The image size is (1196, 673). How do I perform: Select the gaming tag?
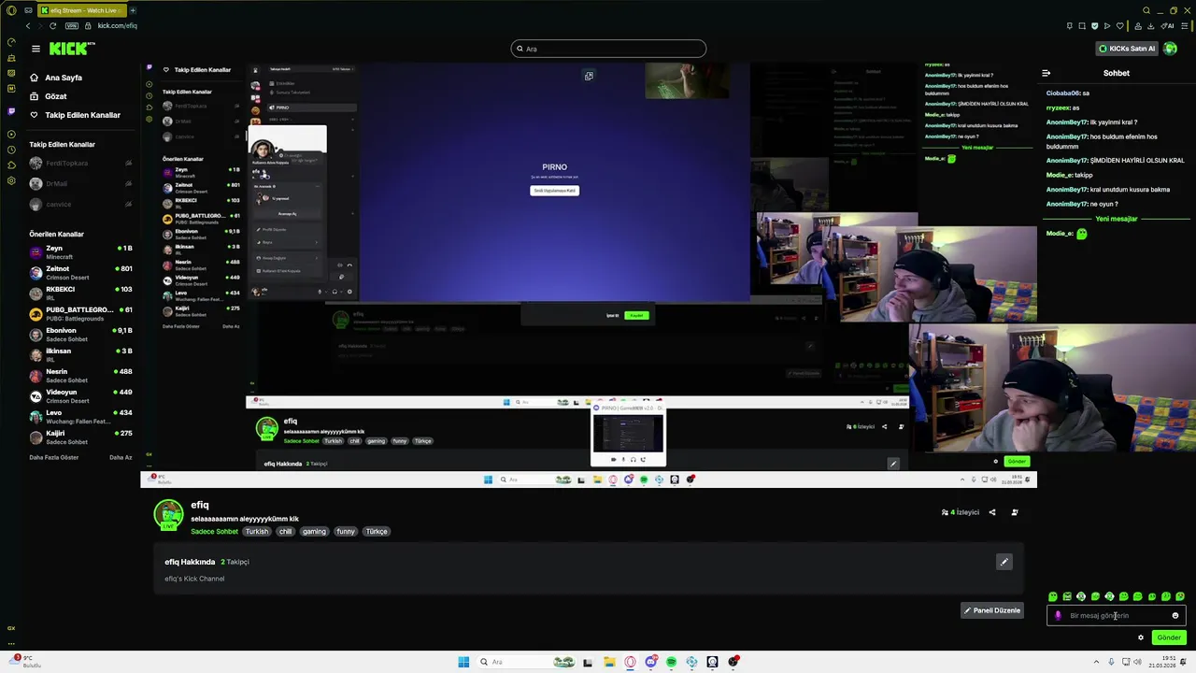tap(314, 532)
